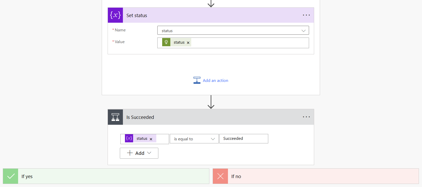This screenshot has width=422, height=187.
Task: Click the Succeeded value input field
Action: 244,139
